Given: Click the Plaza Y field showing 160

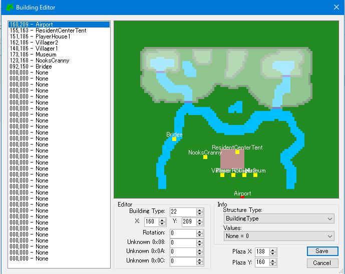Looking at the screenshot, I should 262,262.
